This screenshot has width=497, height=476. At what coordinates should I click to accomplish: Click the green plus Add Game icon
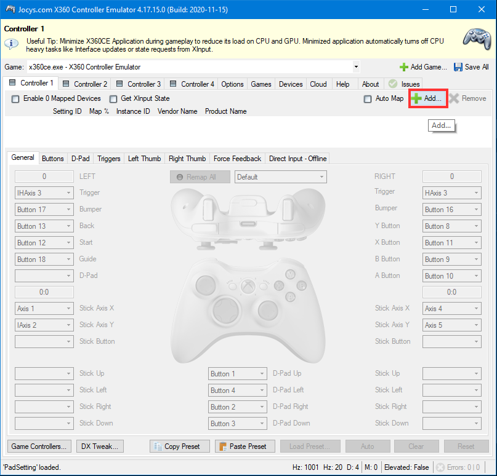pyautogui.click(x=403, y=67)
